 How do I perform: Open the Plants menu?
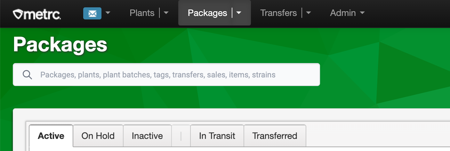tap(142, 13)
